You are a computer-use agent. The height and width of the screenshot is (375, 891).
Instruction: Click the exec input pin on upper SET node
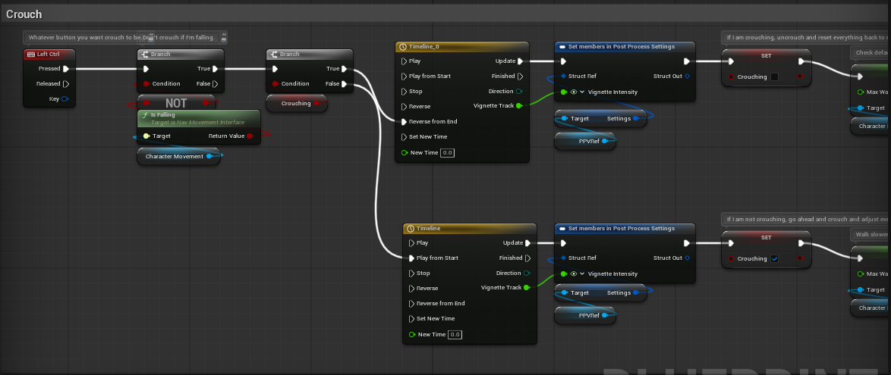pos(732,61)
